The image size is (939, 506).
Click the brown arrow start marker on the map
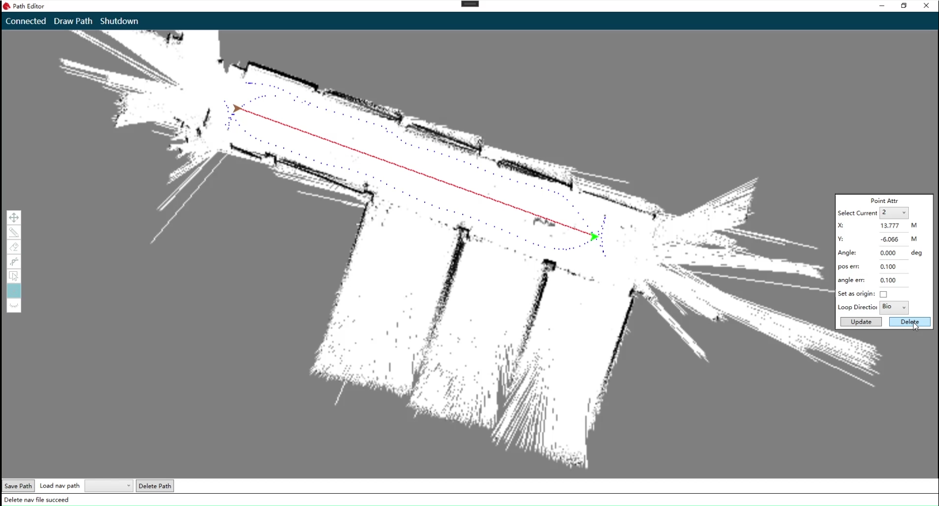click(x=237, y=108)
